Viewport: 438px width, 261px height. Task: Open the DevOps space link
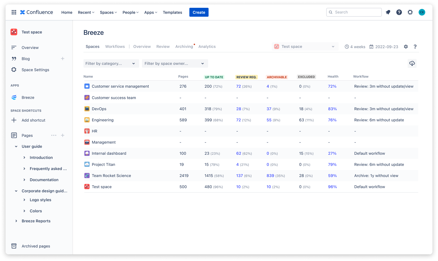[x=99, y=109]
